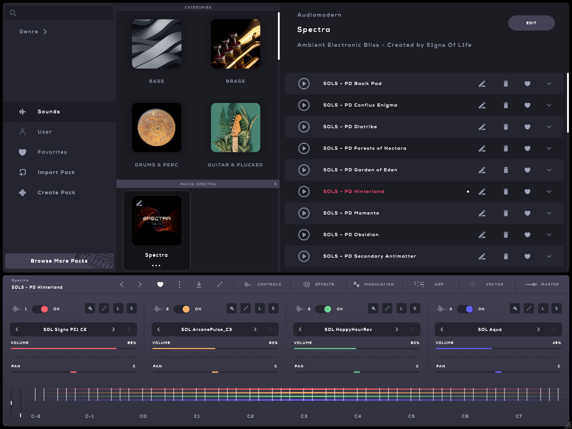Image resolution: width=572 pixels, height=429 pixels.
Task: Toggle layer 1 ON switch
Action: (41, 309)
